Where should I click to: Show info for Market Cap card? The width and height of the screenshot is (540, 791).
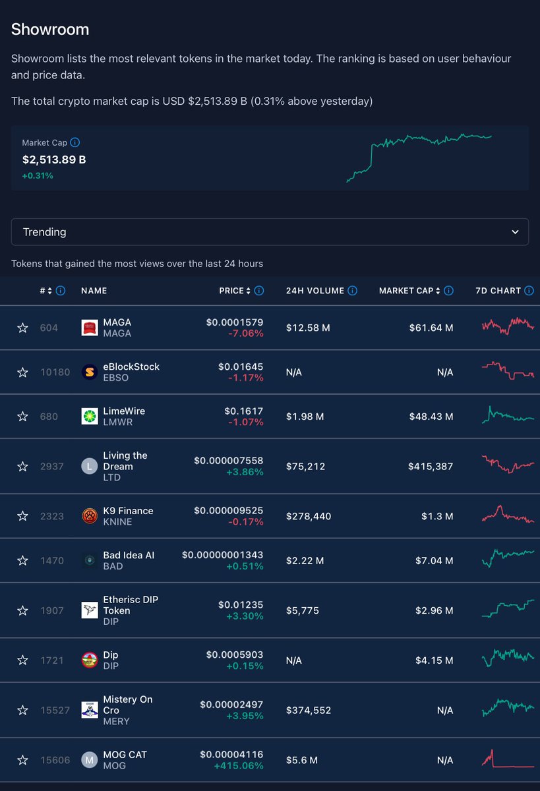pyautogui.click(x=75, y=142)
